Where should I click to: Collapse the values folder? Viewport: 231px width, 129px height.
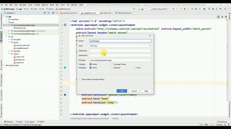pyautogui.click(x=9, y=54)
